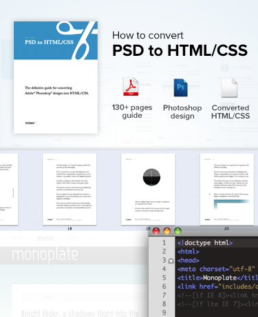Select the page 19 thumbnail with the circle image

(148, 190)
